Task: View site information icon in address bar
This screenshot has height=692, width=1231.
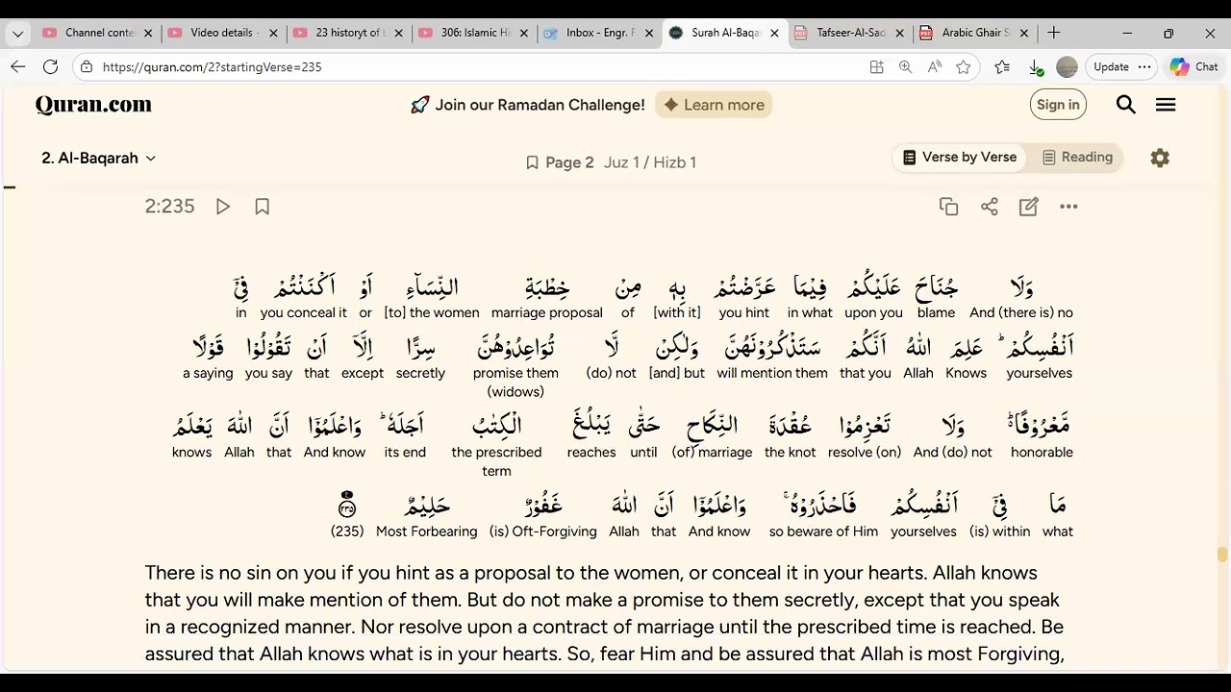Action: 87,67
